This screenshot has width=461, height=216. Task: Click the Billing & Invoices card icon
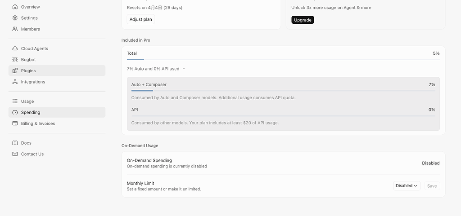point(15,123)
